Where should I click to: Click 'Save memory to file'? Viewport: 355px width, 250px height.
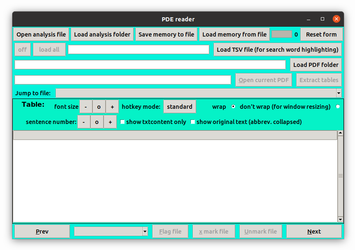pos(166,34)
